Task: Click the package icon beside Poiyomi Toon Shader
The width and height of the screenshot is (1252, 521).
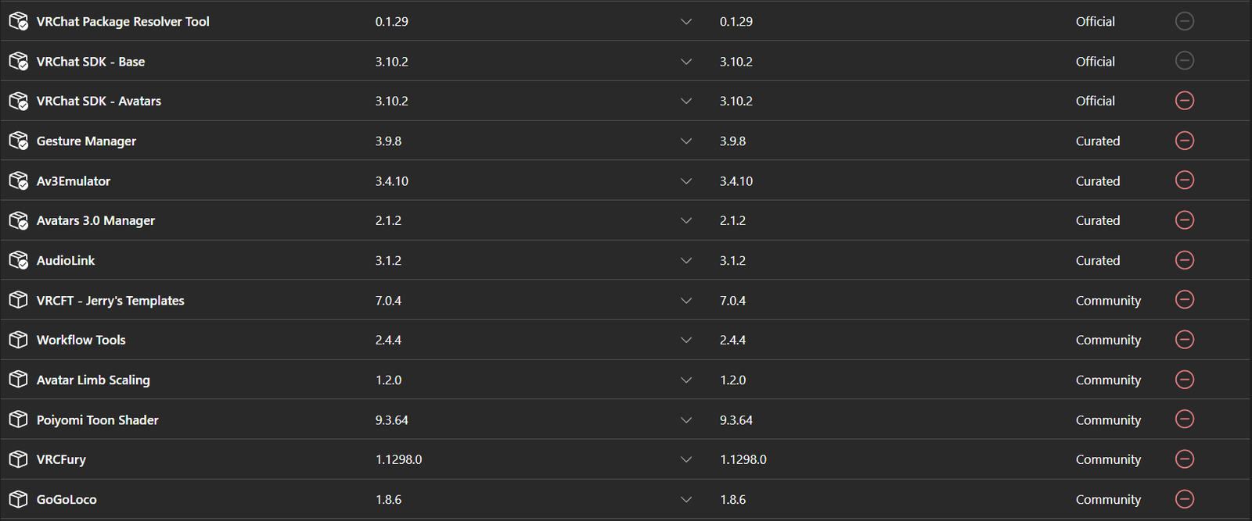Action: 18,419
